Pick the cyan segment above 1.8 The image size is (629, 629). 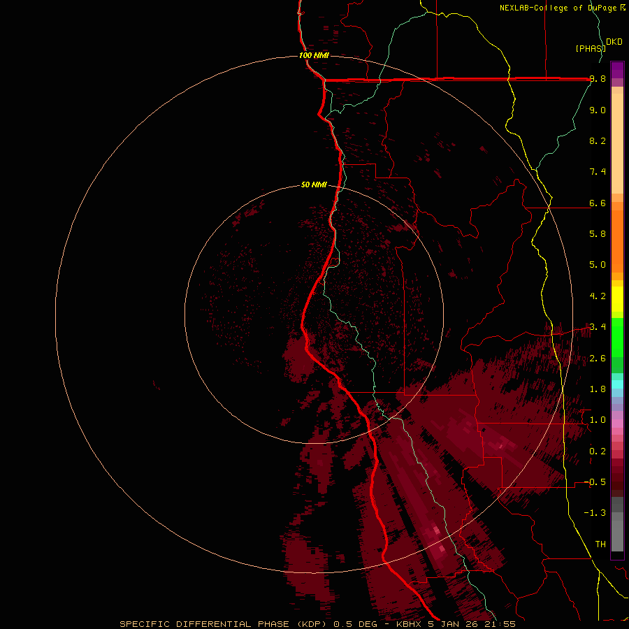tap(617, 384)
